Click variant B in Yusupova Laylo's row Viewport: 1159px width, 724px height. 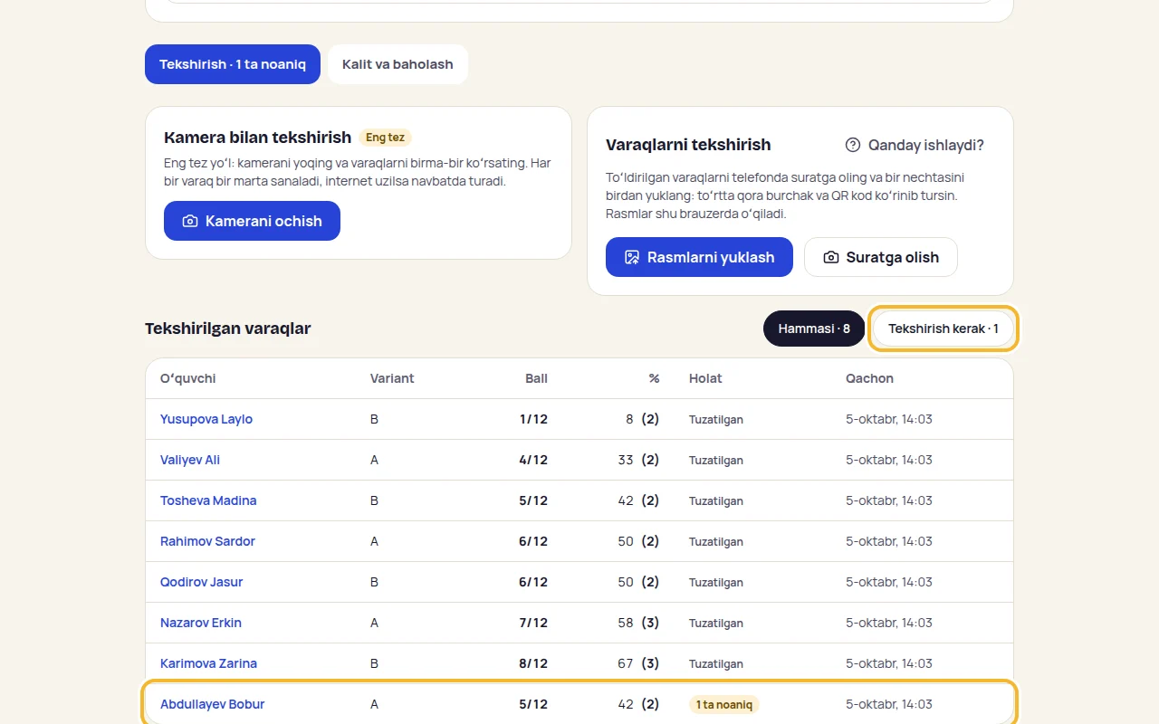374,419
